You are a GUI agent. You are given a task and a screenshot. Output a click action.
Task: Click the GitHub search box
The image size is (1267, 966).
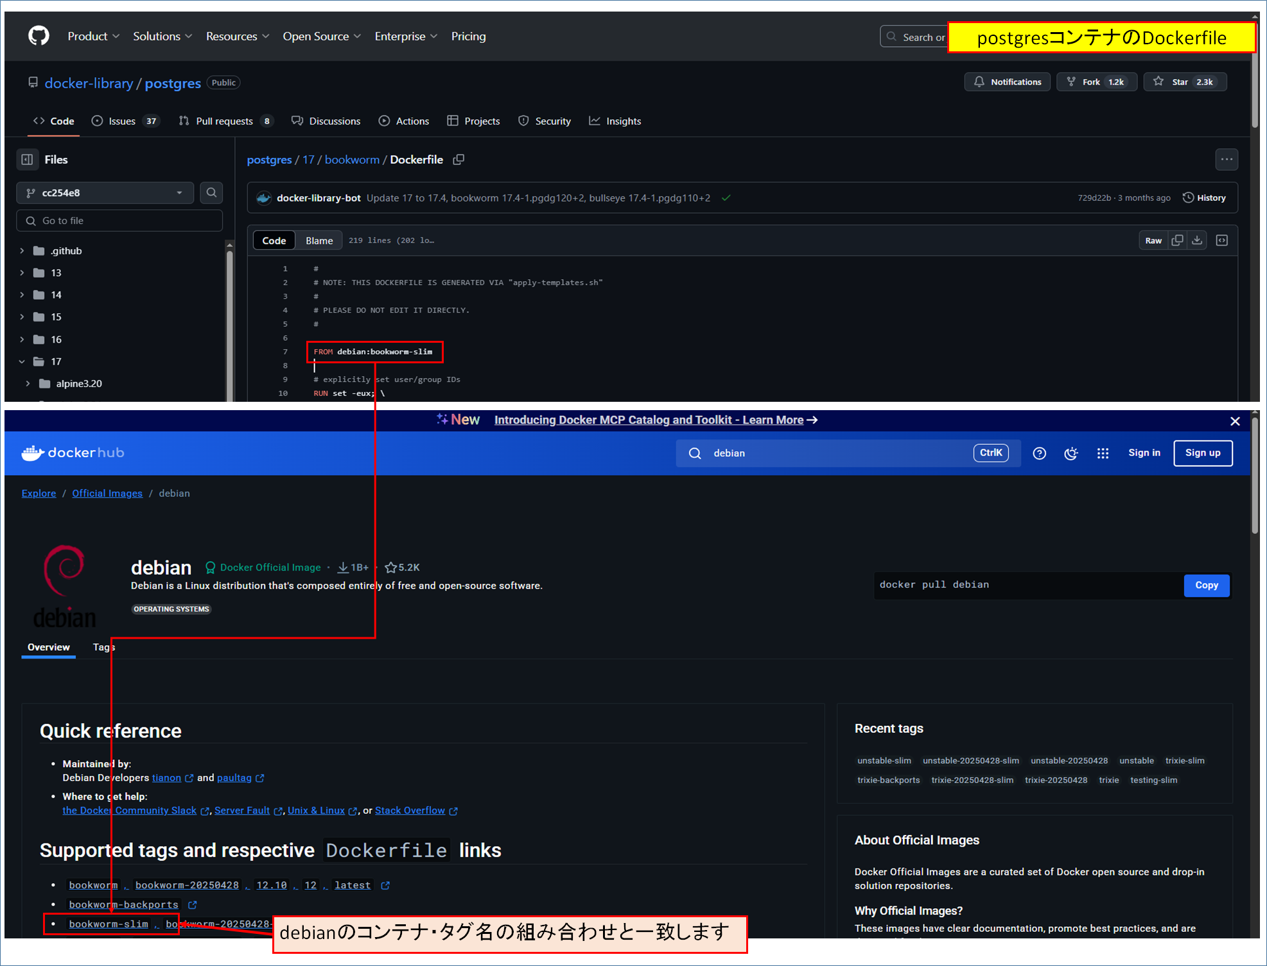[914, 37]
